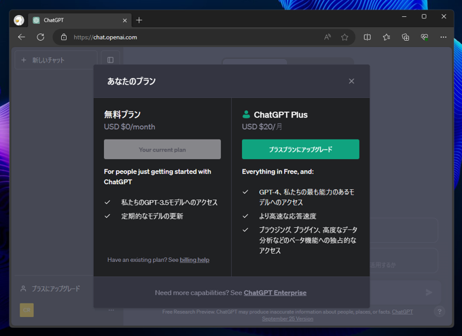
Task: Open the read aloud icon
Action: tap(327, 37)
